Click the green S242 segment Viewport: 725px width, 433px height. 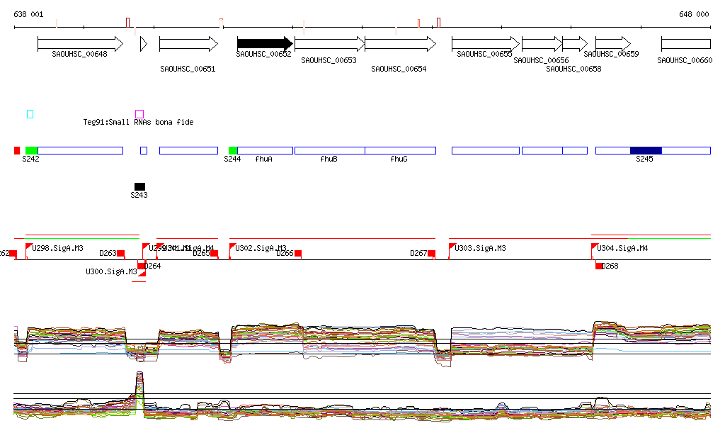(x=31, y=150)
